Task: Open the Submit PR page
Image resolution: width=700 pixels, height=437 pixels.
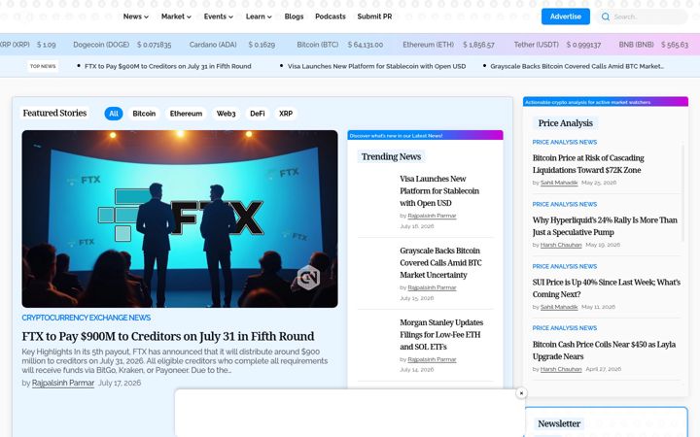Action: coord(374,17)
